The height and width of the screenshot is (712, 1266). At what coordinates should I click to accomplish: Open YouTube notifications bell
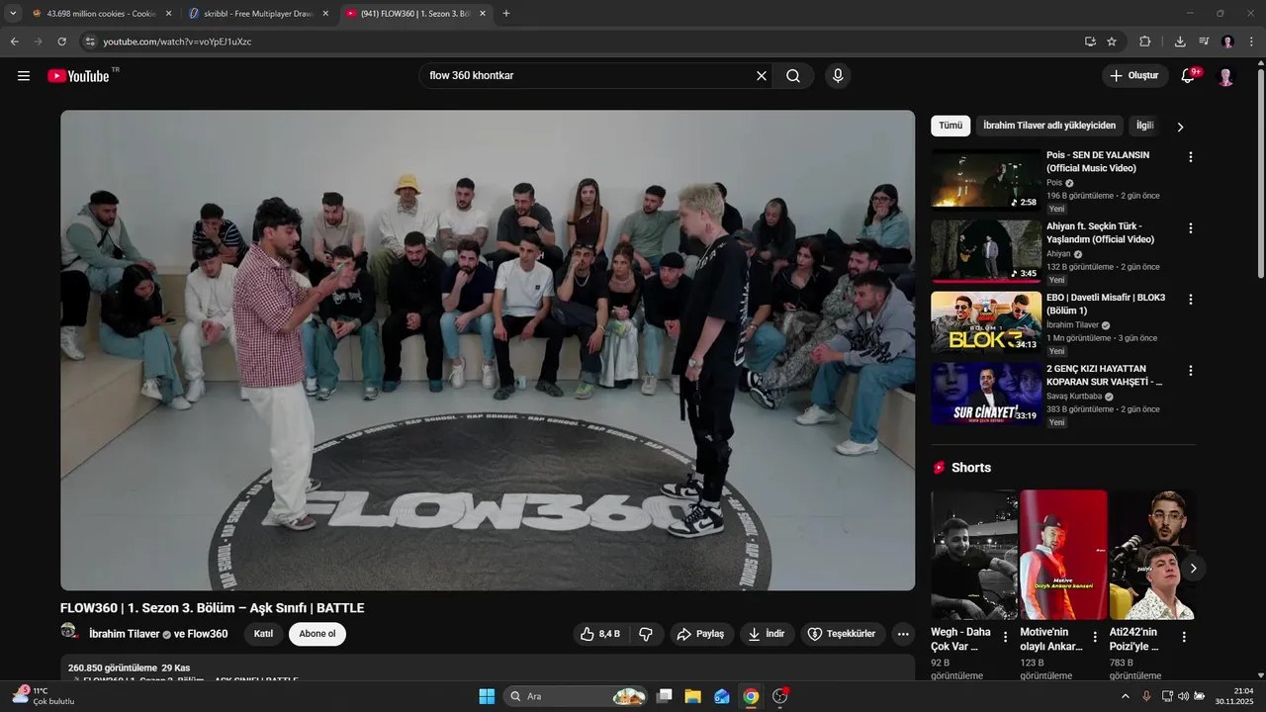(x=1189, y=76)
